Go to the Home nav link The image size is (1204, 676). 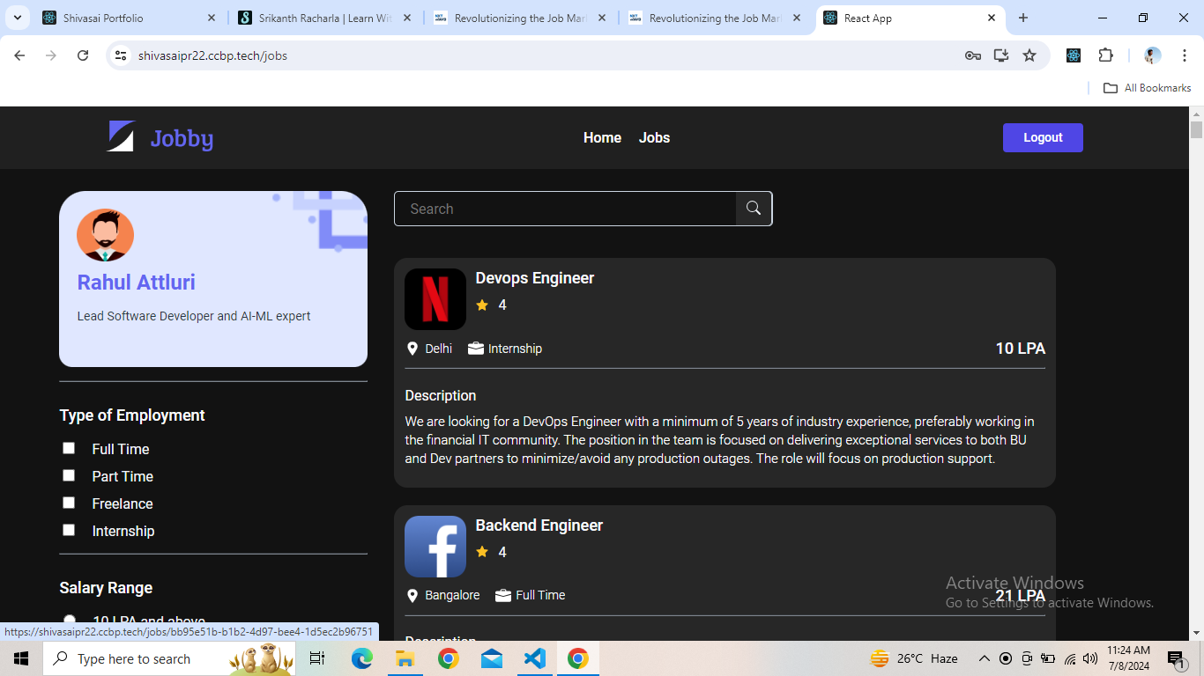[602, 137]
